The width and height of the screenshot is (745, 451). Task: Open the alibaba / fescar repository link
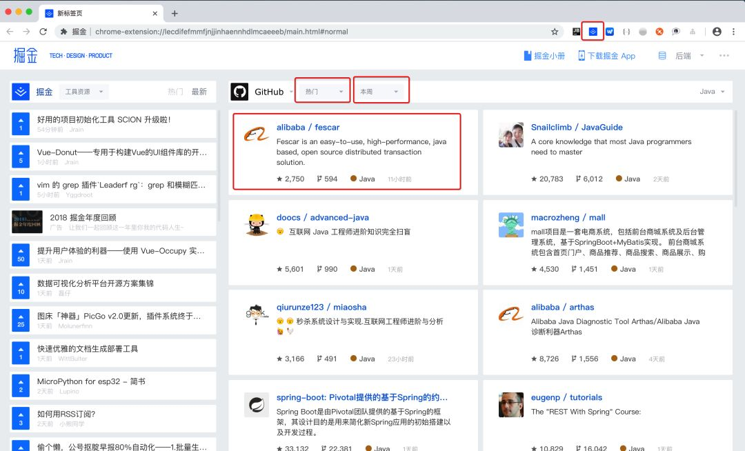308,128
